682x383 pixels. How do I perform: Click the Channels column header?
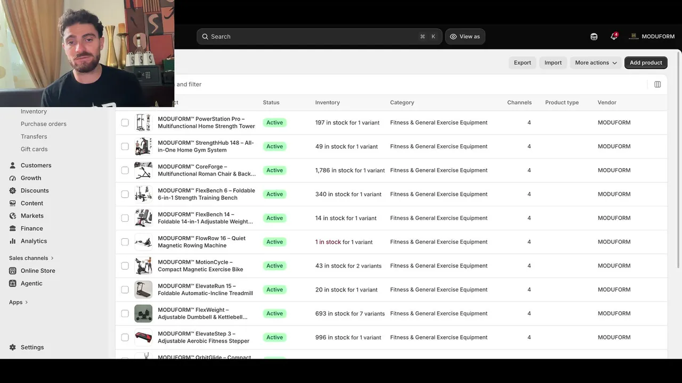[x=519, y=103]
